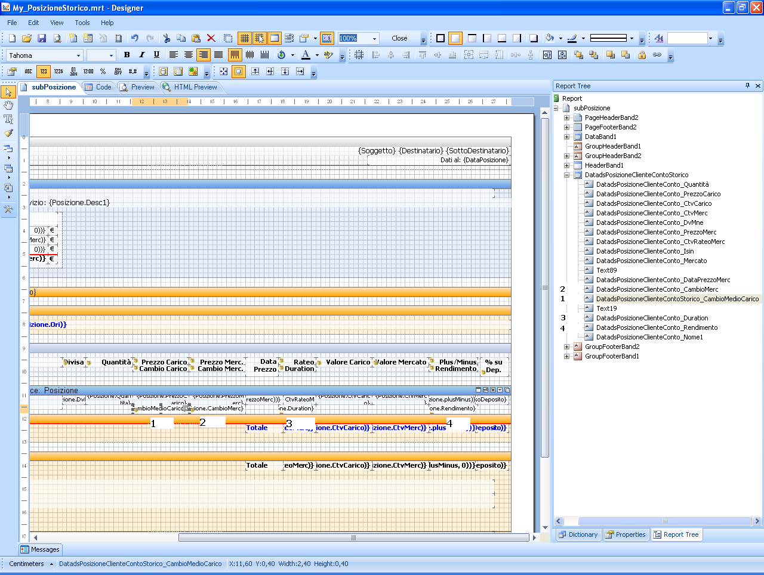
Task: Click the link components chain icon
Action: (657, 55)
